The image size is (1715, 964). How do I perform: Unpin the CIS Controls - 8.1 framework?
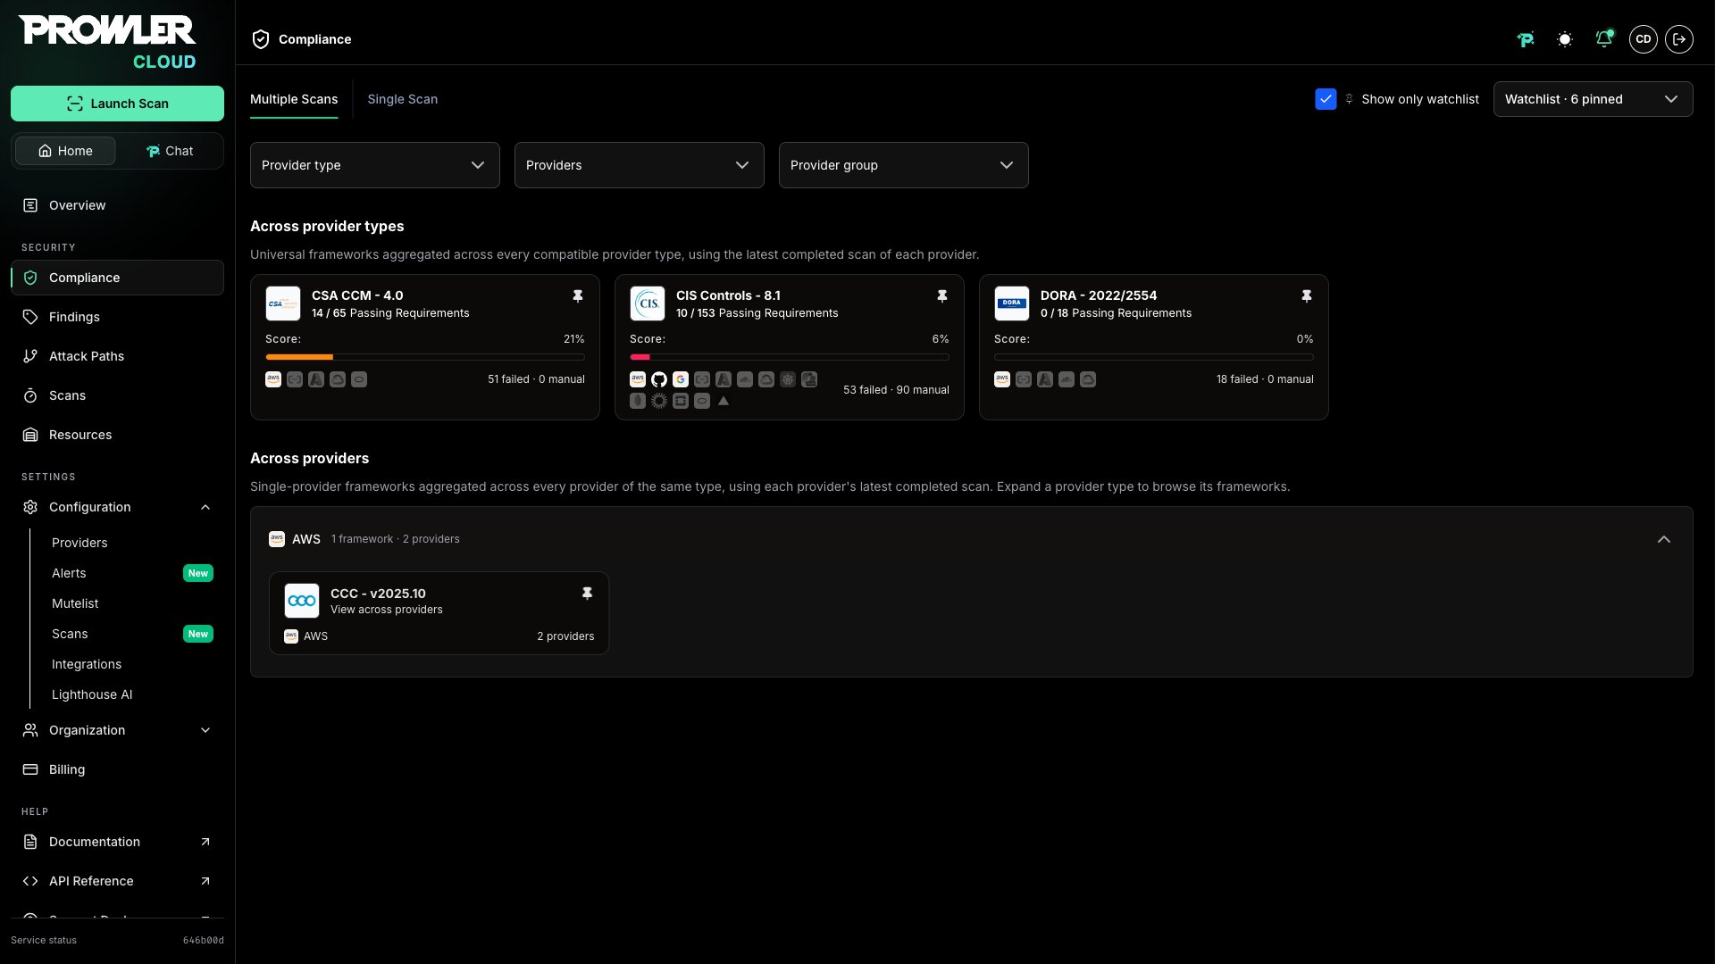(942, 295)
